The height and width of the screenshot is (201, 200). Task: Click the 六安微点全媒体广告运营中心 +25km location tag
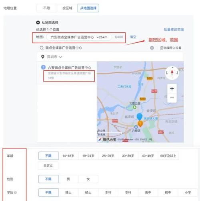coord(79,37)
